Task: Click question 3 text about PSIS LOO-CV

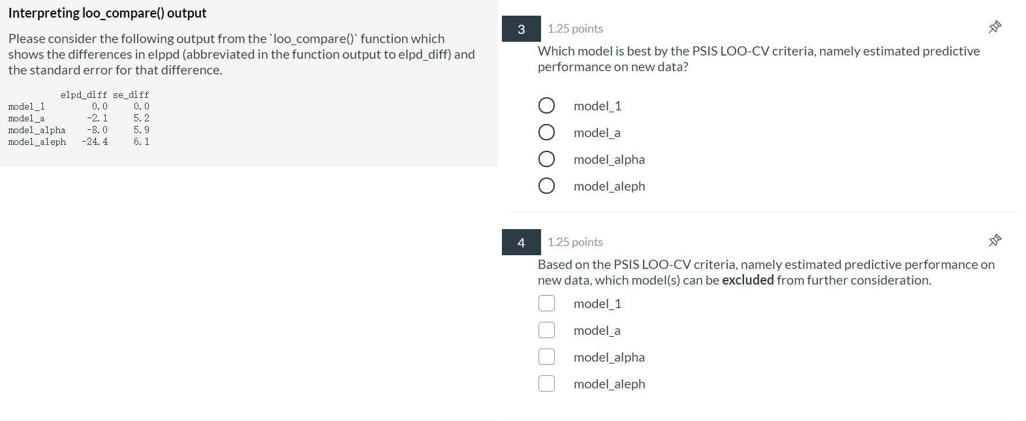Action: pos(758,59)
